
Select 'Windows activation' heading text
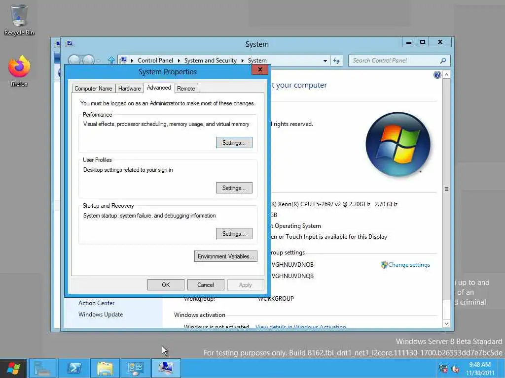point(200,315)
